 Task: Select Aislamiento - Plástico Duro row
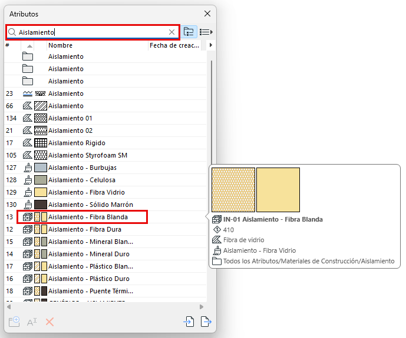(105, 279)
